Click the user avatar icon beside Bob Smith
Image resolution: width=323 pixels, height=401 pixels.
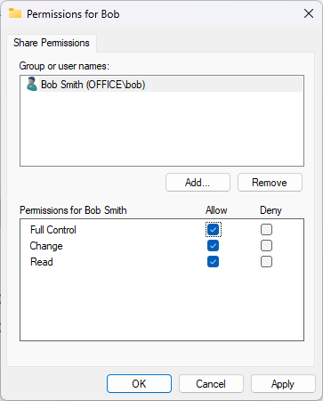coord(32,84)
